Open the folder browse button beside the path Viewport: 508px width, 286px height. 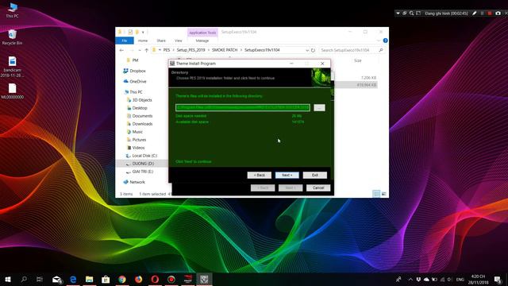point(319,108)
